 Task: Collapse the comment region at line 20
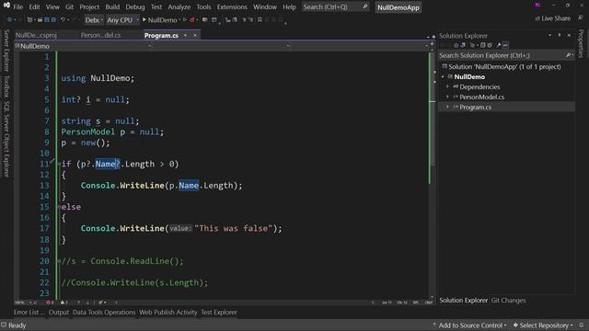(x=59, y=261)
